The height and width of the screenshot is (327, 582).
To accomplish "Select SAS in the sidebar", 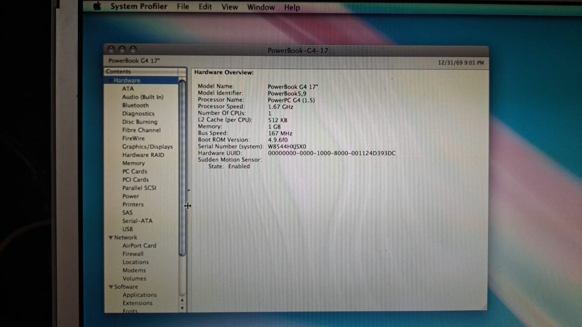I will click(127, 212).
